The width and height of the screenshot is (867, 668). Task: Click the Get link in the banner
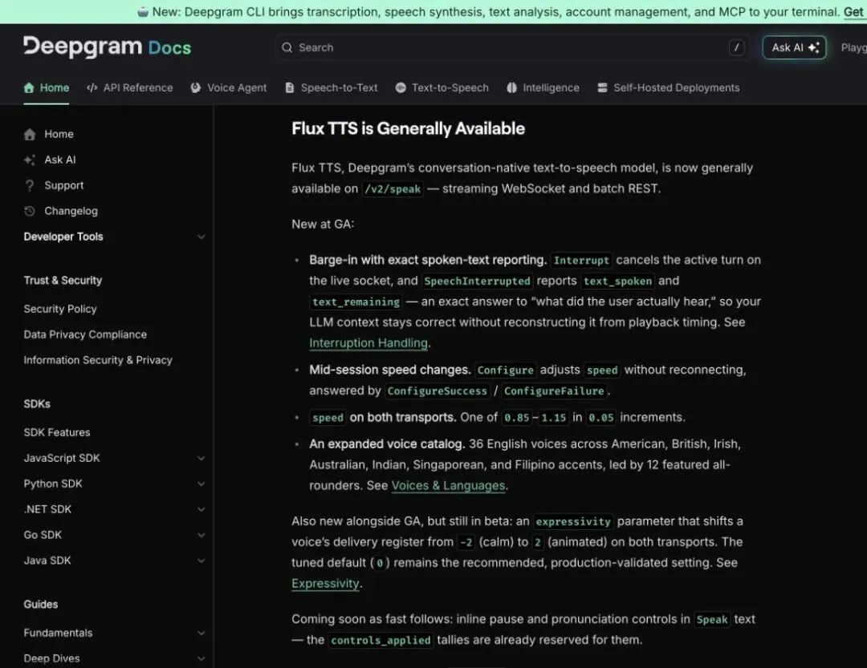point(853,11)
